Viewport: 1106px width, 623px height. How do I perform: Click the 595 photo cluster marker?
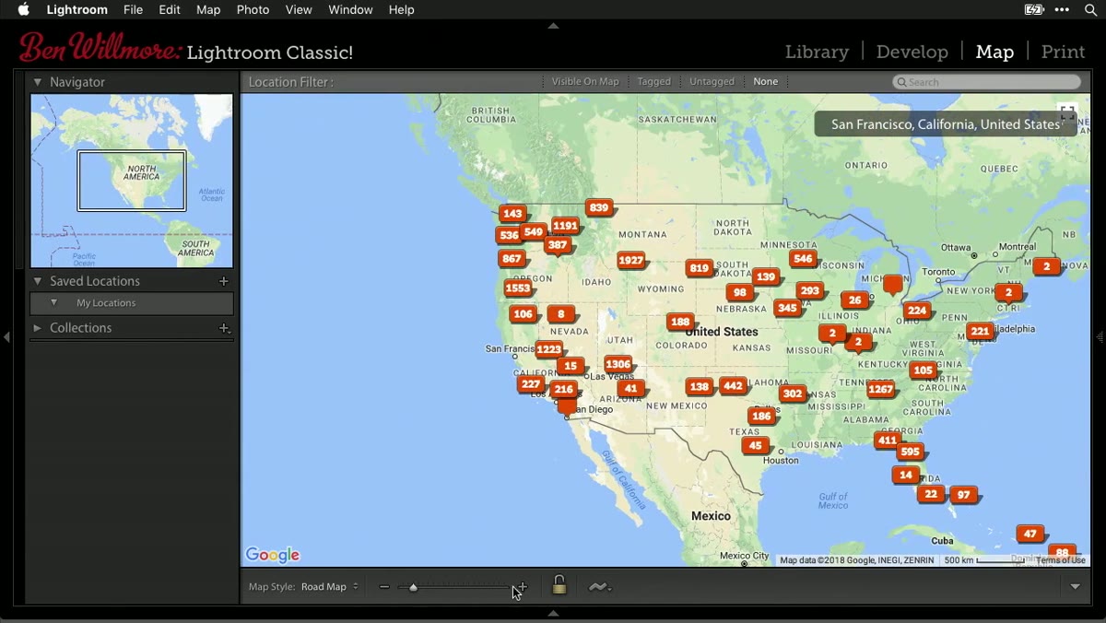tap(911, 452)
